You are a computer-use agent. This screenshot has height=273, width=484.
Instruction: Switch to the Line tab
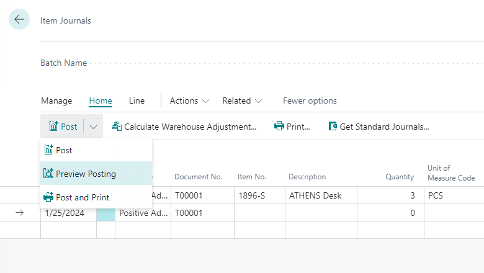tap(137, 101)
